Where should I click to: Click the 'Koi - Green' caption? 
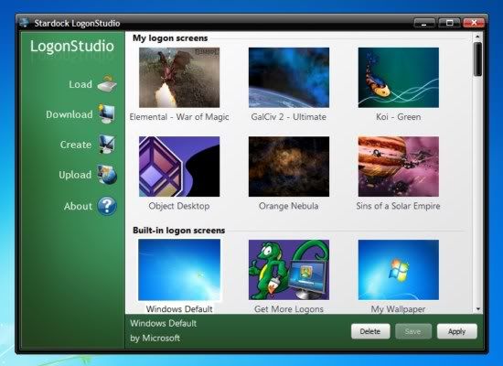pyautogui.click(x=399, y=117)
